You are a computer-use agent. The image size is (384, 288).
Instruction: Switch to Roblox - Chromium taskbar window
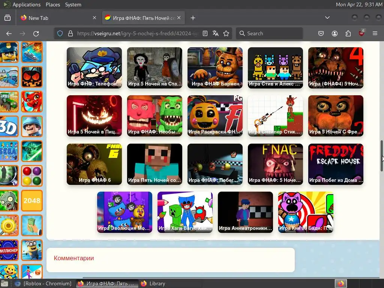pyautogui.click(x=43, y=283)
